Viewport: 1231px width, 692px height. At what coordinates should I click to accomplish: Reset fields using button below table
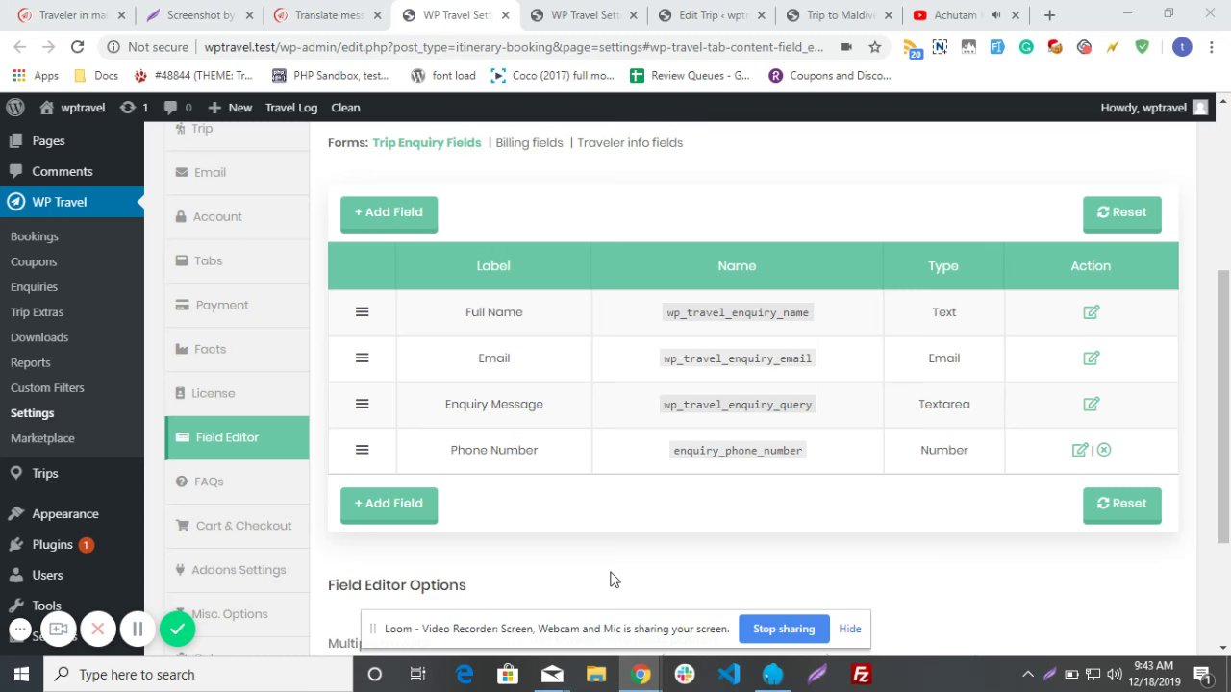tap(1121, 505)
